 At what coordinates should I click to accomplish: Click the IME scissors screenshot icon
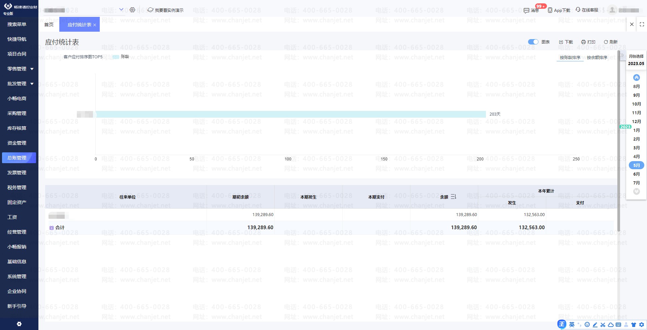[603, 325]
